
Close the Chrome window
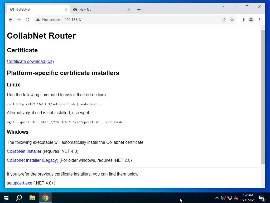(259, 7)
